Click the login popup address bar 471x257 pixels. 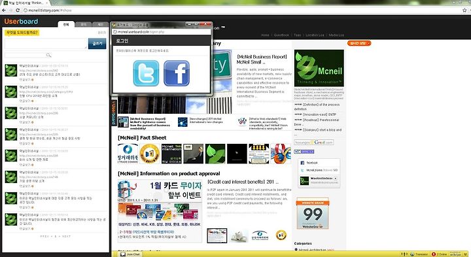tap(162, 31)
